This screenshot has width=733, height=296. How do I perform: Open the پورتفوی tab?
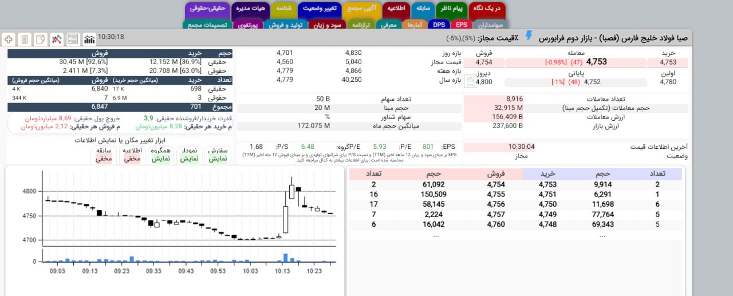(248, 25)
